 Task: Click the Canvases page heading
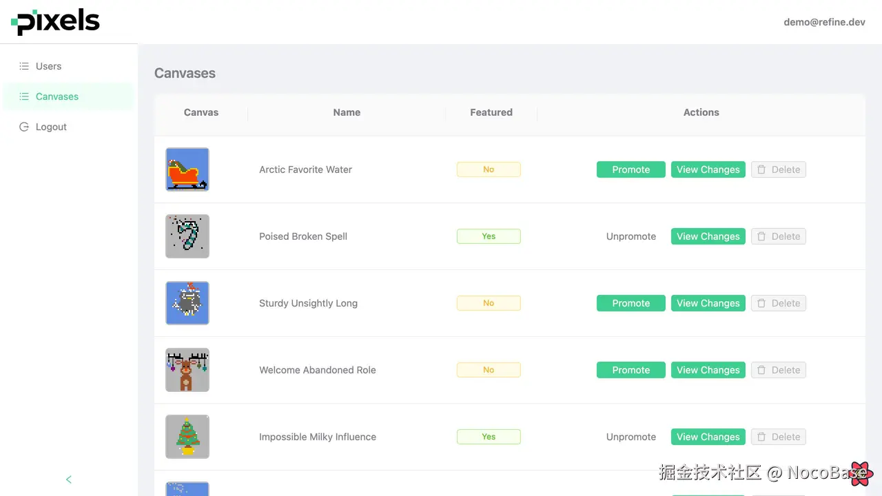point(185,73)
